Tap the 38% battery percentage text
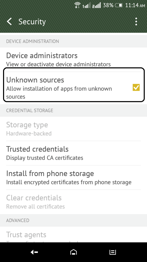Image resolution: width=147 pixels, height=262 pixels. pos(108,5)
